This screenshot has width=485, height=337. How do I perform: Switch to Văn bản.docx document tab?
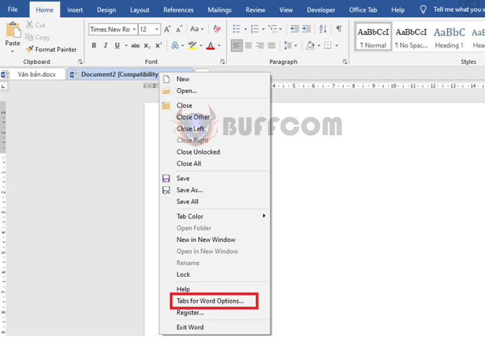click(33, 74)
